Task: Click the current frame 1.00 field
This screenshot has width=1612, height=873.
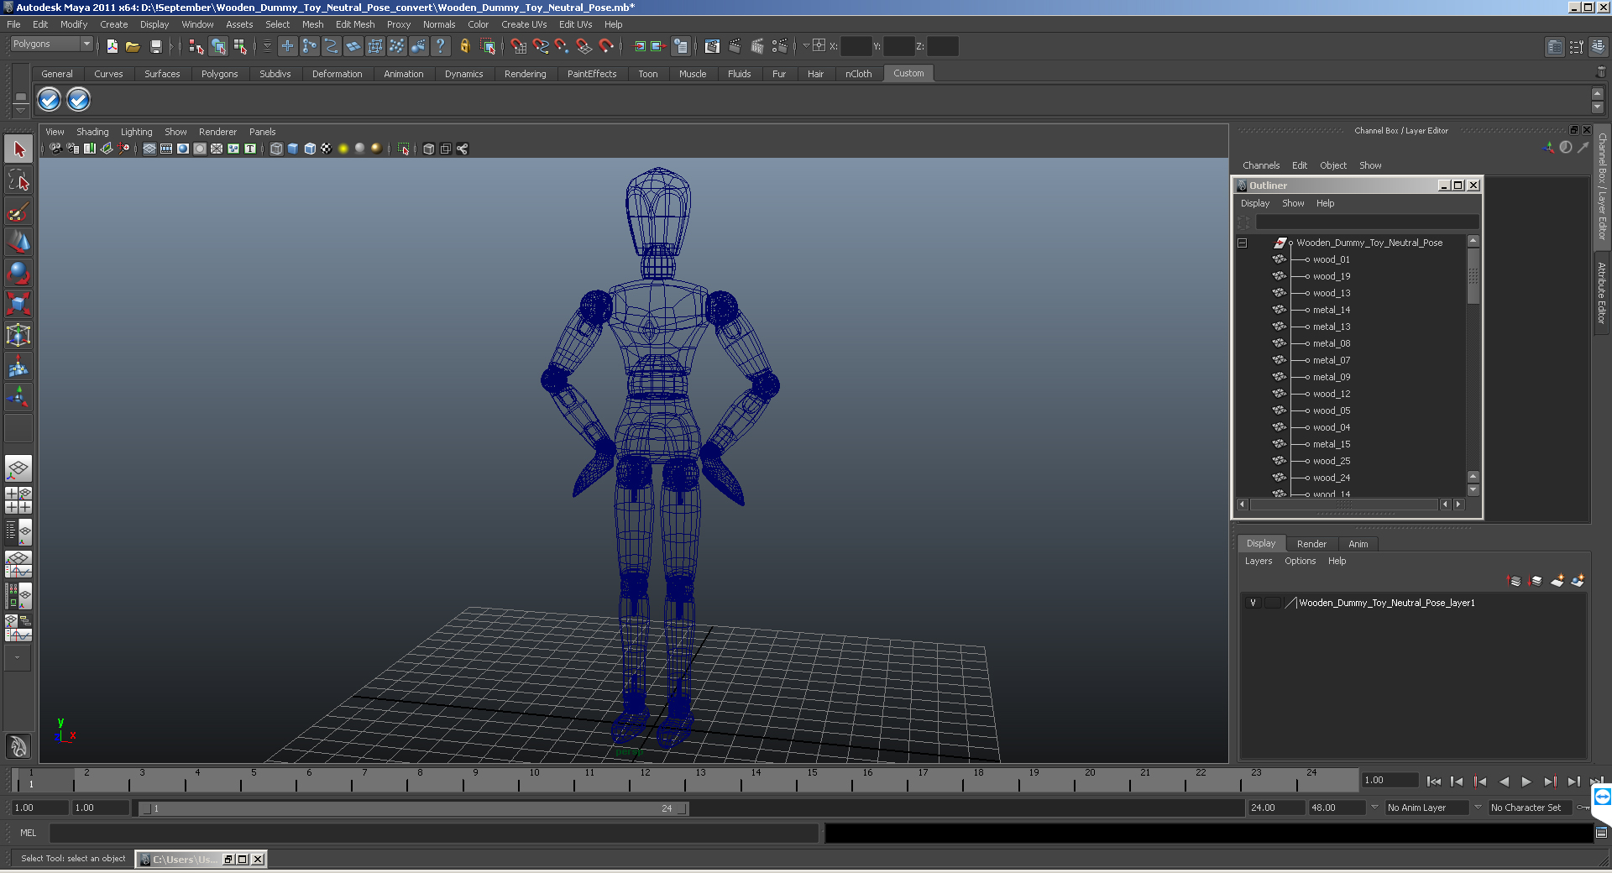Action: point(1390,780)
